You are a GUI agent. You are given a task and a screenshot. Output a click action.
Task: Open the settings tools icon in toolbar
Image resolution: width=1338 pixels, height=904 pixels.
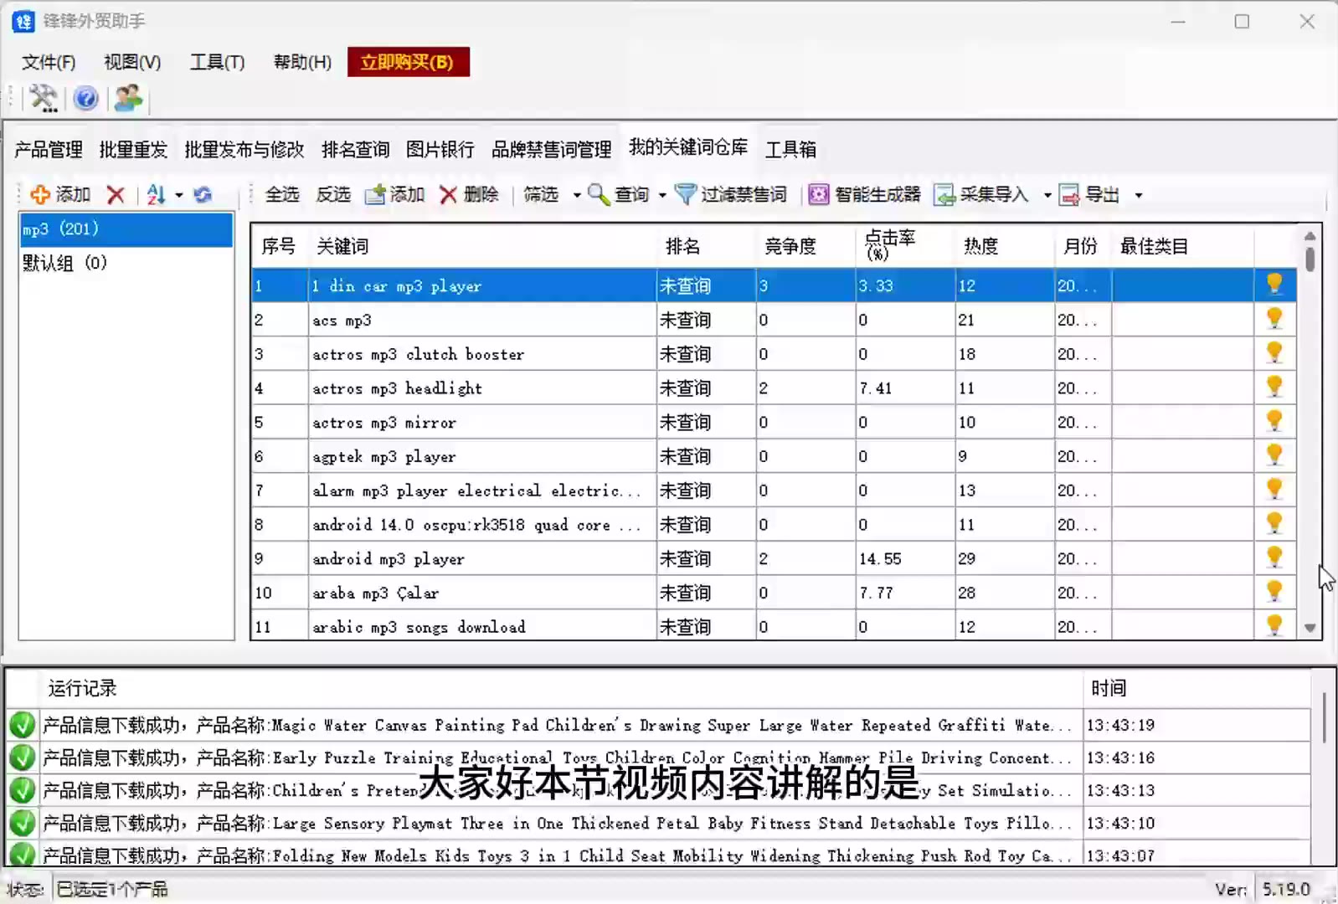point(44,98)
